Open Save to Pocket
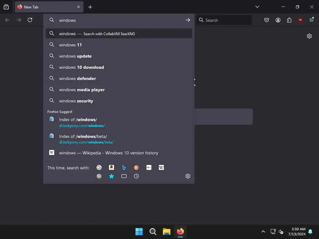The image size is (319, 239). (267, 20)
